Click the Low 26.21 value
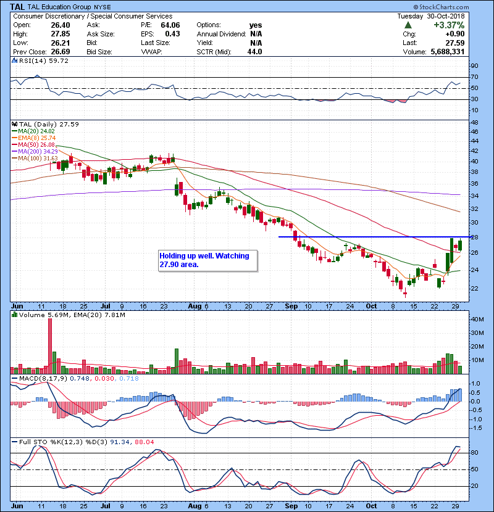The width and height of the screenshot is (494, 512). click(61, 43)
